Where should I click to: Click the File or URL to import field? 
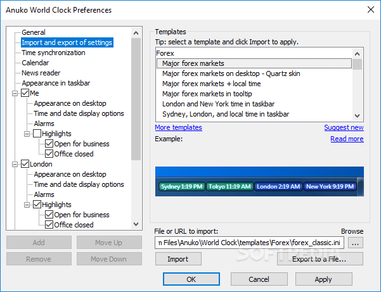(249, 243)
